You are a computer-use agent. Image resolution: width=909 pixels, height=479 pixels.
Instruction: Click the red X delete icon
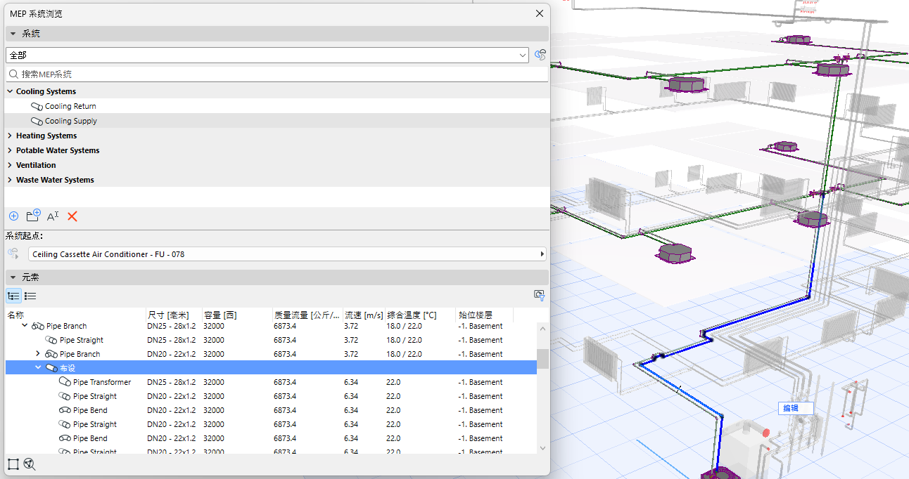[72, 216]
